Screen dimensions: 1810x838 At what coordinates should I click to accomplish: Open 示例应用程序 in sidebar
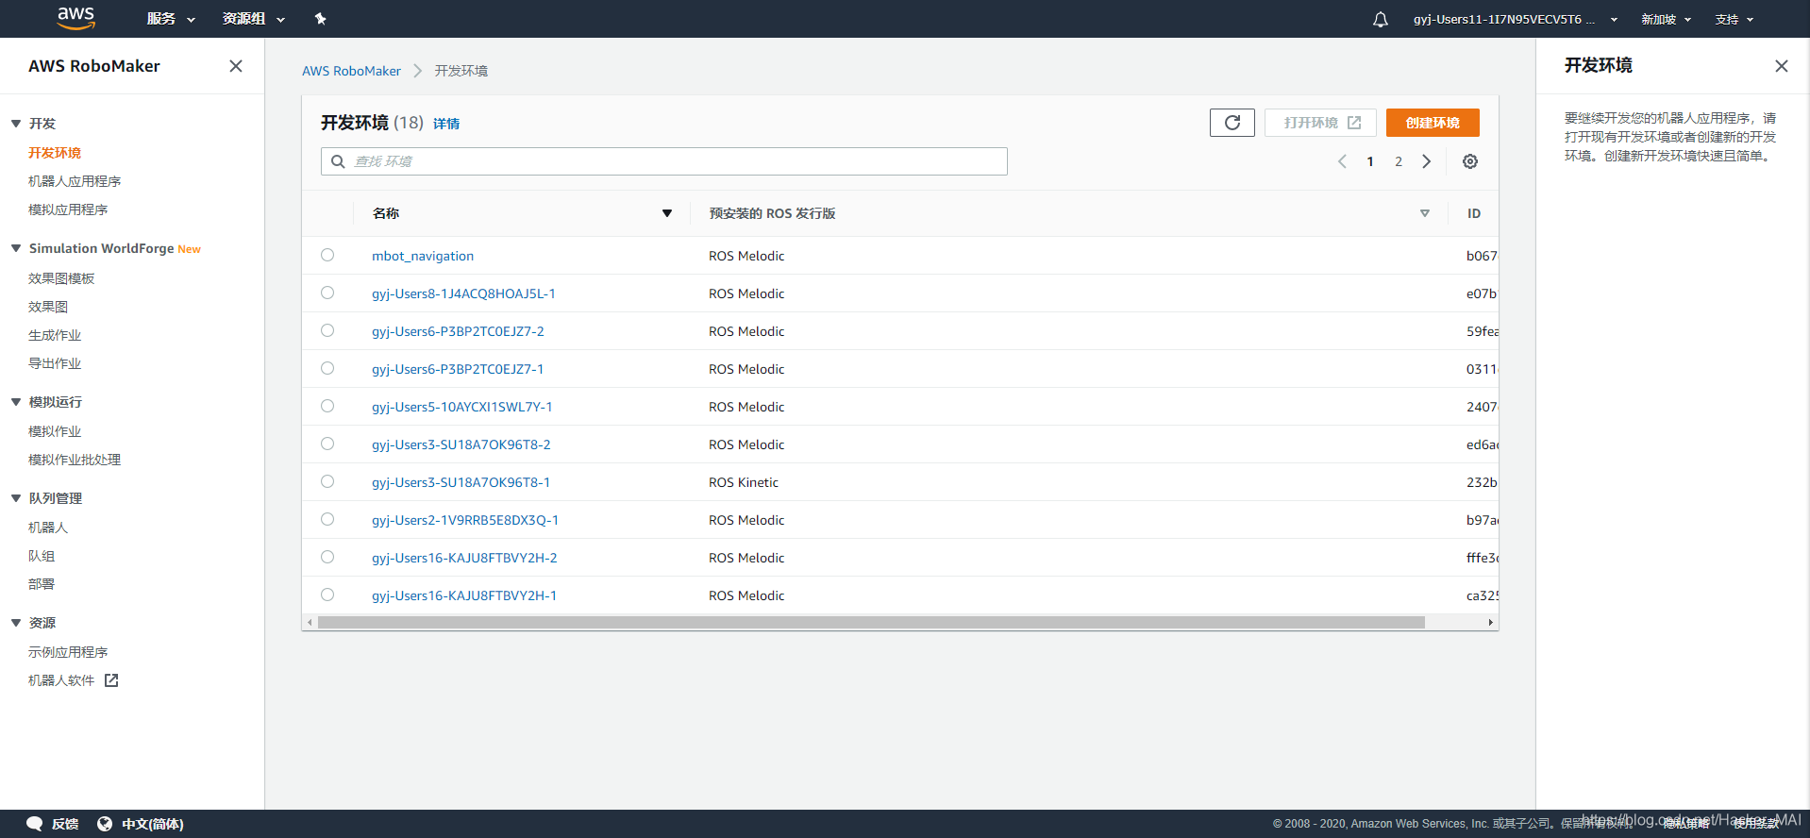(68, 652)
